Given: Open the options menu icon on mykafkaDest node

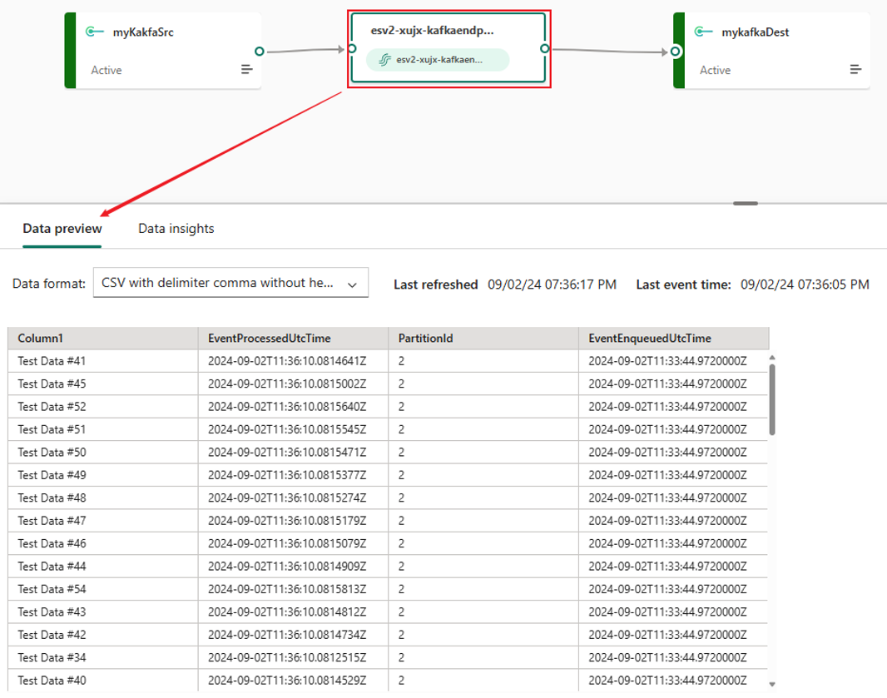Looking at the screenshot, I should pyautogui.click(x=856, y=69).
